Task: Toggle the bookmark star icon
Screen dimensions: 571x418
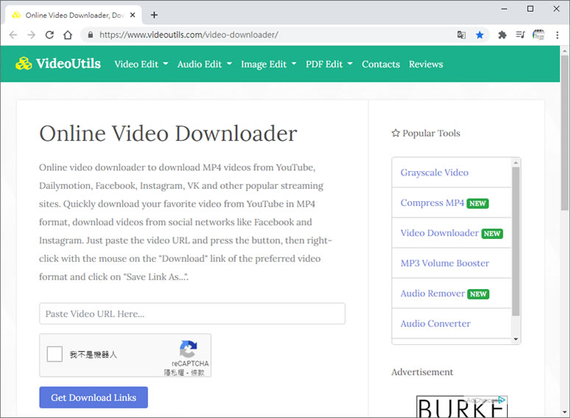Action: click(x=480, y=35)
